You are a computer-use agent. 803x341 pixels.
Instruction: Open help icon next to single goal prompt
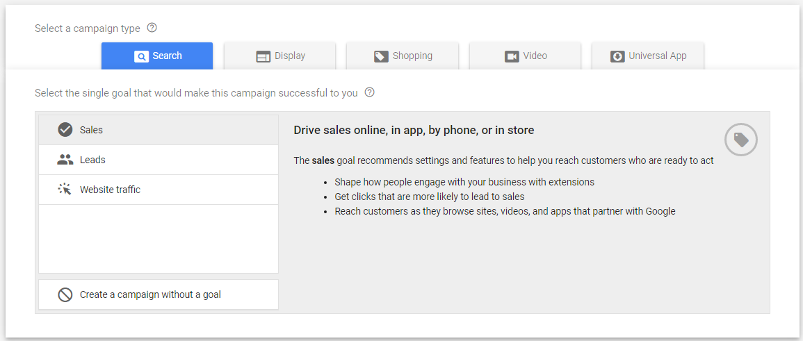pyautogui.click(x=370, y=92)
